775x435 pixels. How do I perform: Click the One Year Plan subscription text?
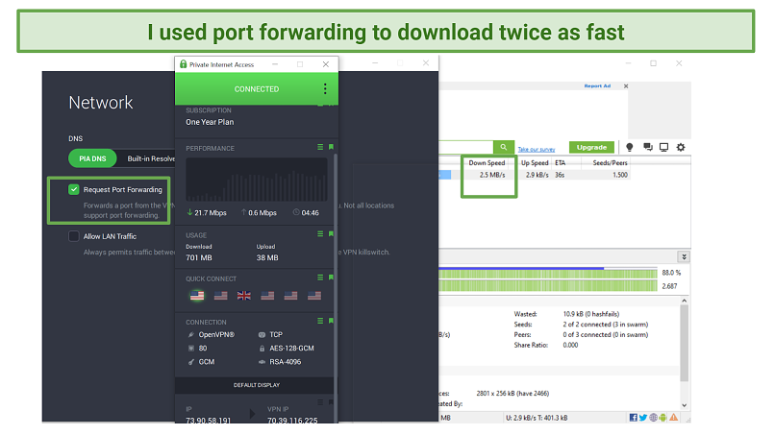210,122
